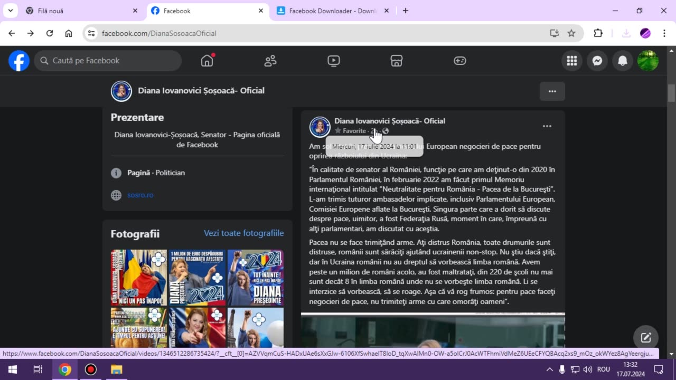The height and width of the screenshot is (380, 676).
Task: Bookmark this page with the star icon
Action: click(x=571, y=33)
